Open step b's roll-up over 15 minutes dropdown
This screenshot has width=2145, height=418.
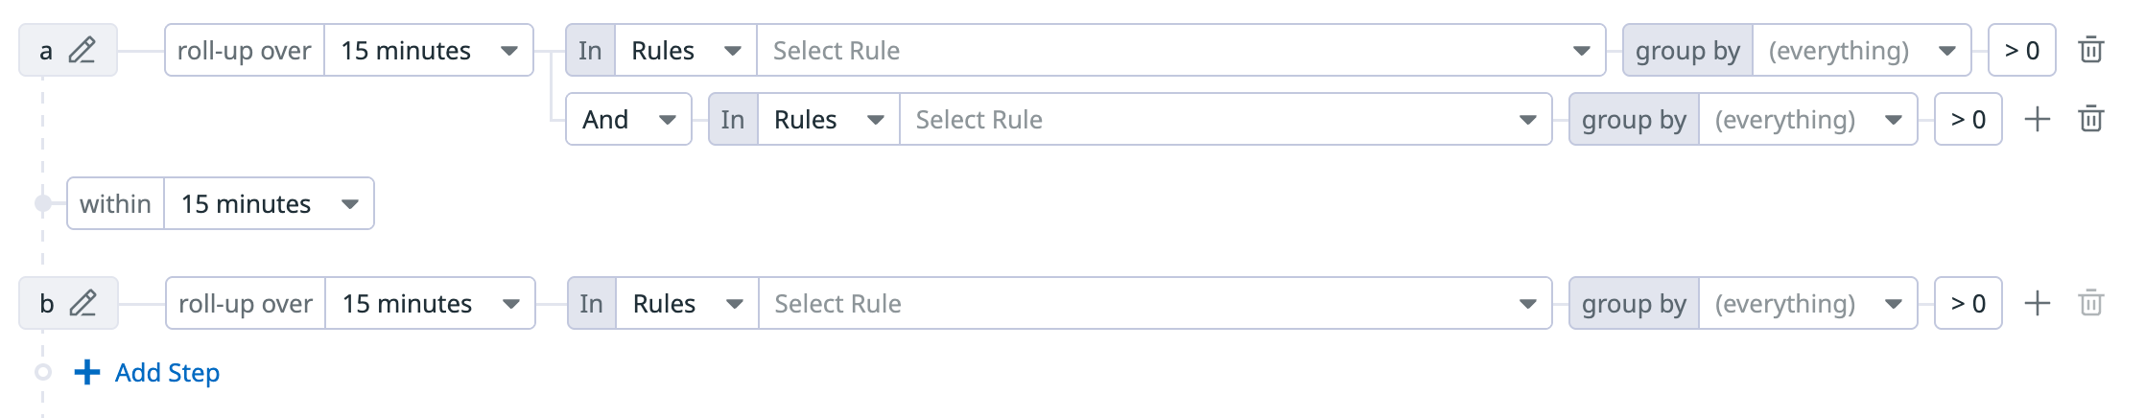[x=430, y=303]
